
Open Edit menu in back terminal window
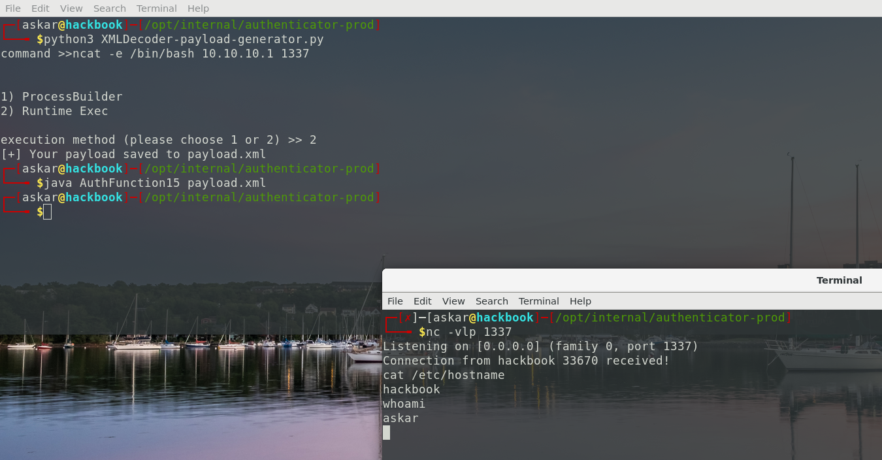coord(40,8)
